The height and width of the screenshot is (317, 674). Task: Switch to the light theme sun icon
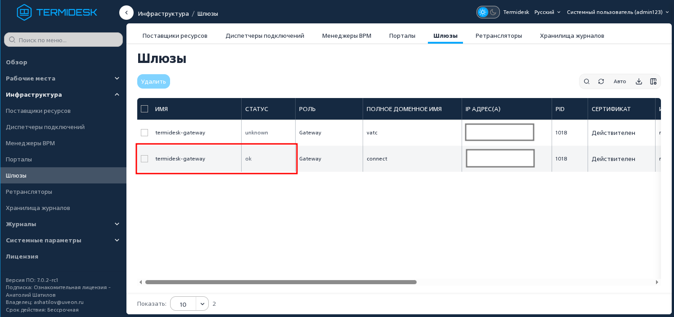tap(483, 12)
